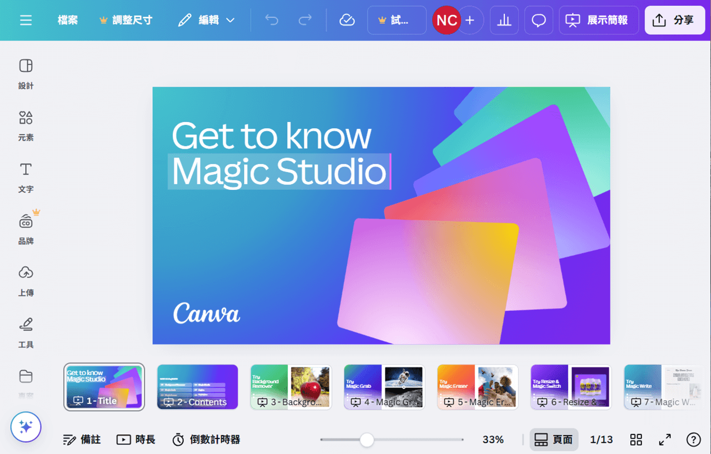Open the 檔案 file menu
Viewport: 711px width, 454px height.
pyautogui.click(x=68, y=21)
